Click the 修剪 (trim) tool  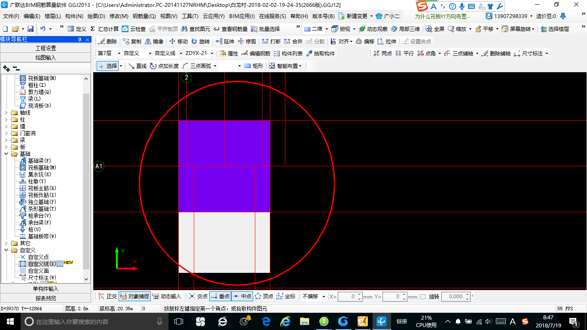click(247, 42)
